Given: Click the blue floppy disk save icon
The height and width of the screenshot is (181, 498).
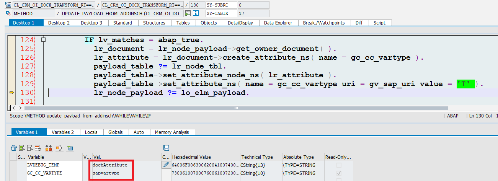Looking at the screenshot, I should click(166, 148).
